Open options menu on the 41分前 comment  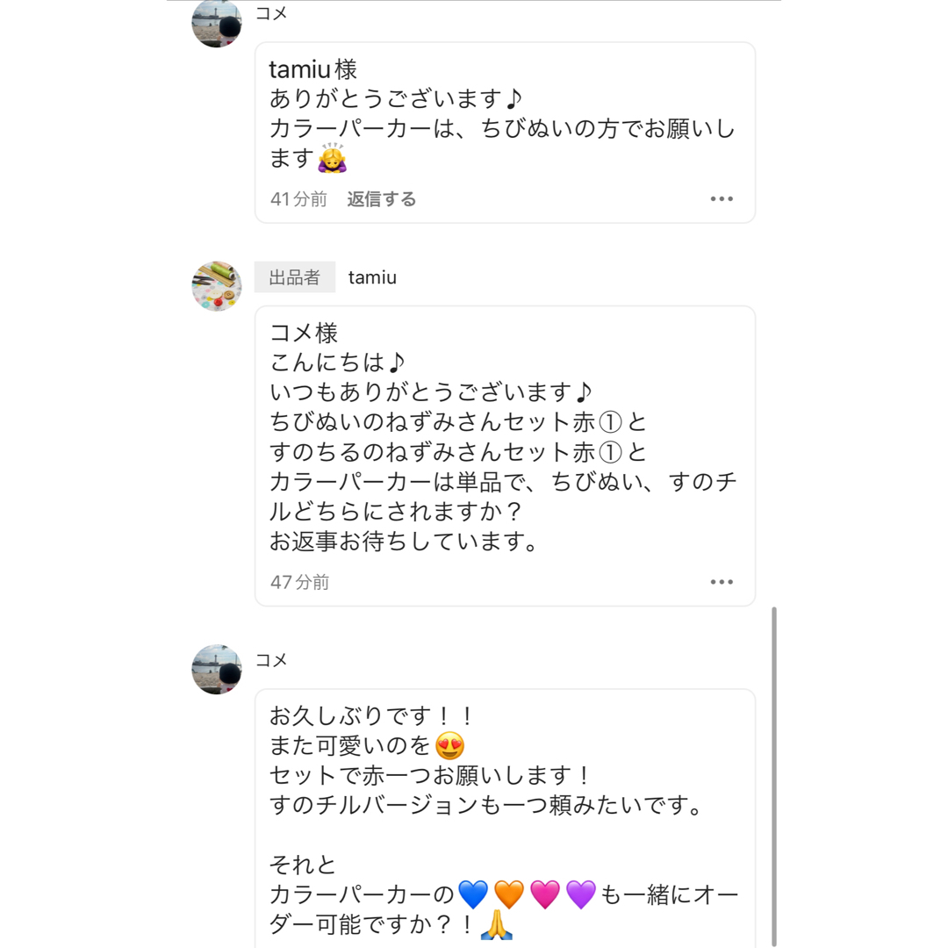pos(722,199)
